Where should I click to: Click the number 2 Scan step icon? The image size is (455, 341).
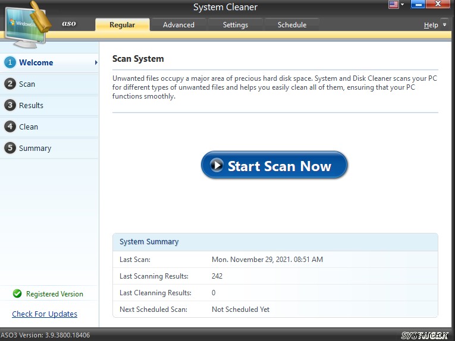click(10, 84)
